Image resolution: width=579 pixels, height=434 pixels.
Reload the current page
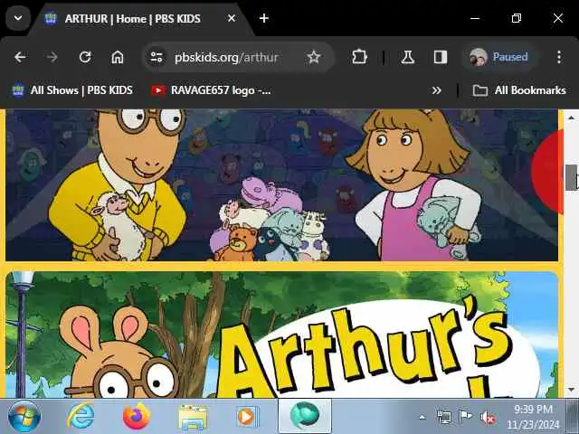point(85,57)
